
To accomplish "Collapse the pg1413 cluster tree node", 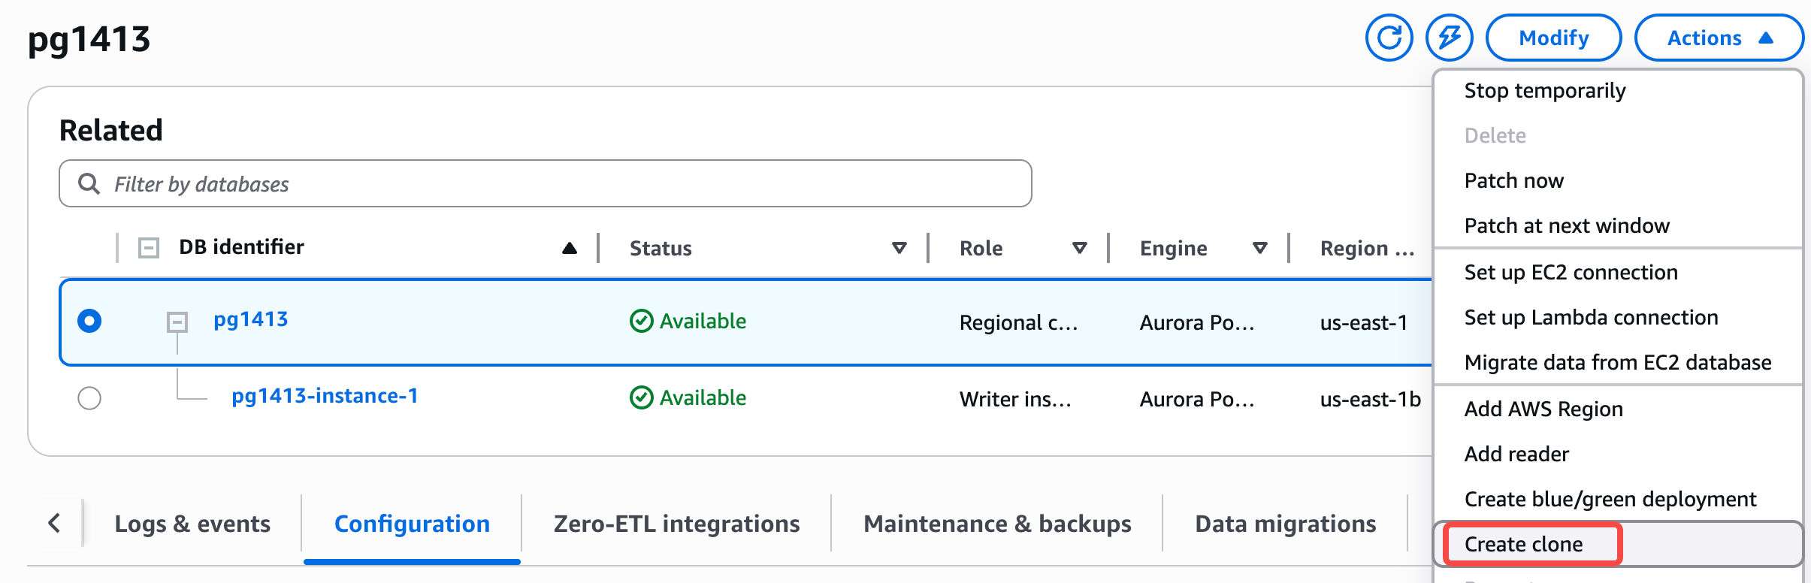I will click(x=177, y=322).
